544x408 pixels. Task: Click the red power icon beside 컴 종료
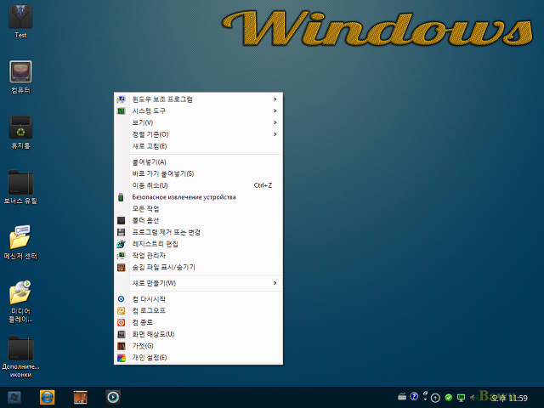(121, 323)
